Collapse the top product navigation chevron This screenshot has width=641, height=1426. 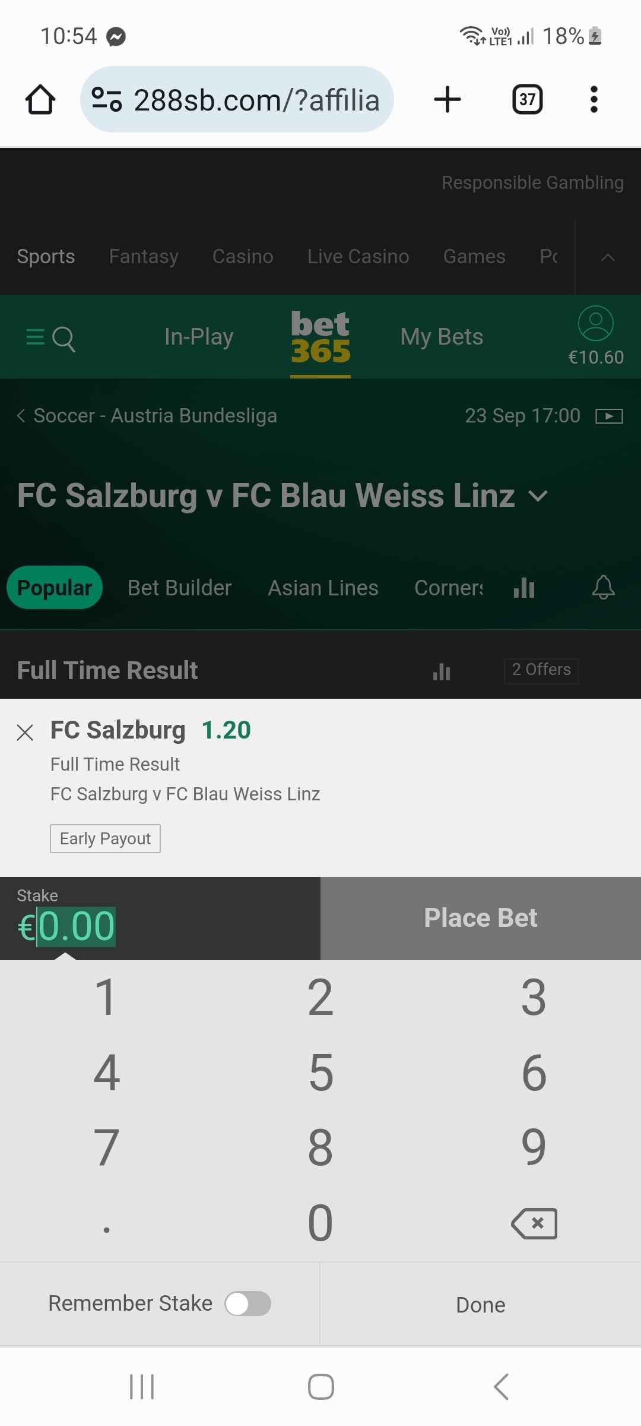(608, 257)
